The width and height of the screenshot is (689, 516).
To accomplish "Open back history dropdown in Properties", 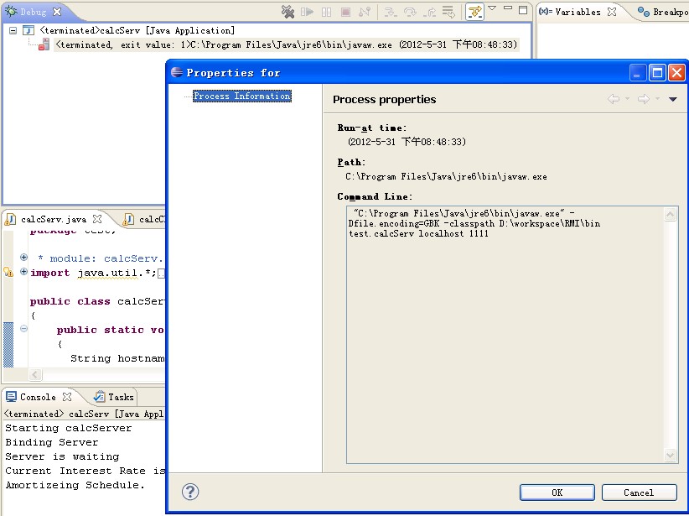I will coord(628,99).
